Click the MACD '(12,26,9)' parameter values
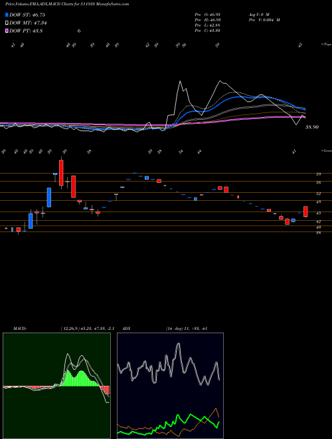 pyautogui.click(x=87, y=329)
